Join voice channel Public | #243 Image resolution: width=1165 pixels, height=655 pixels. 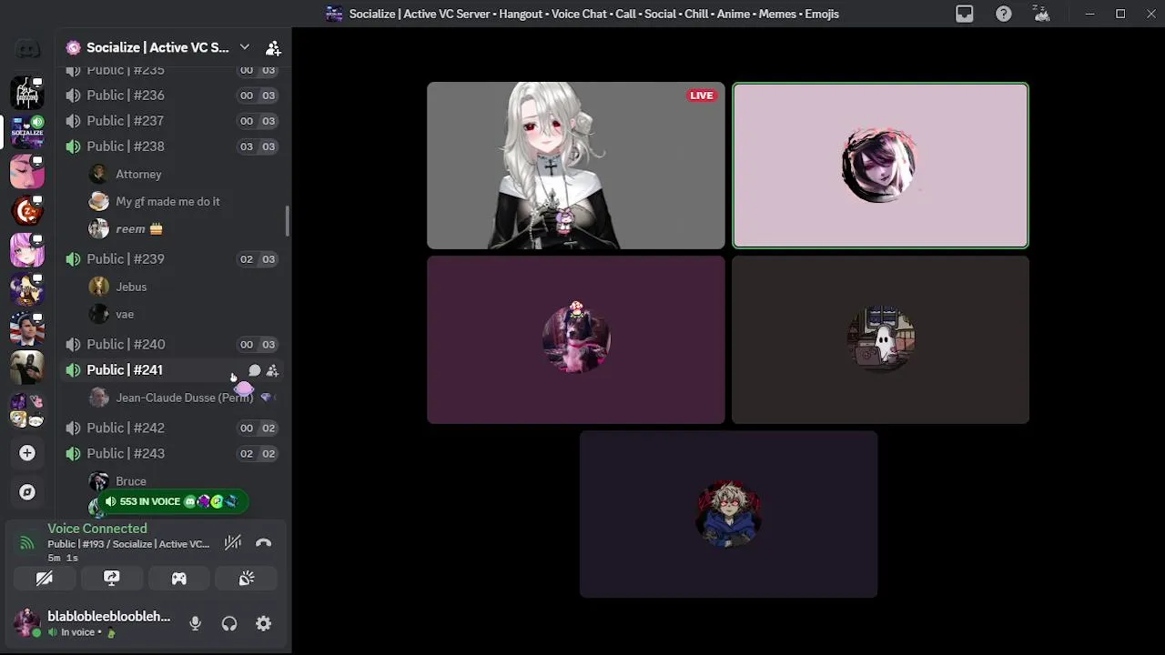[172, 453]
